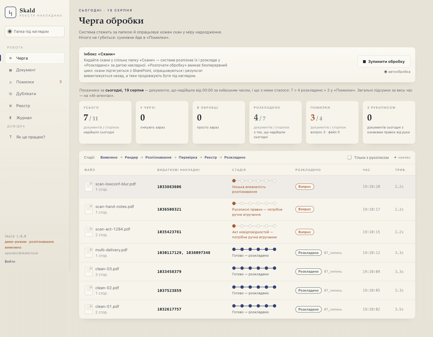Click file icon of clean-02.pdf
Image resolution: width=433 pixels, height=337 pixels.
89,290
